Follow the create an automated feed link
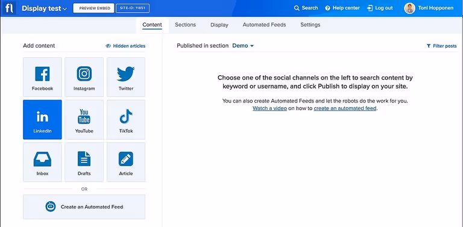 345,108
